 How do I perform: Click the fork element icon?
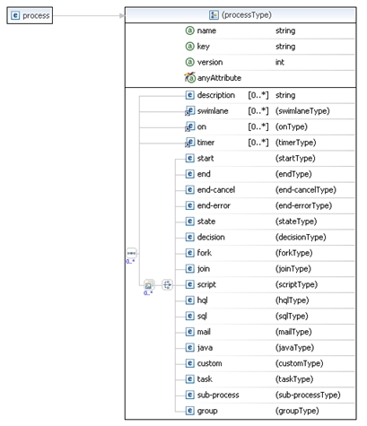click(x=190, y=253)
